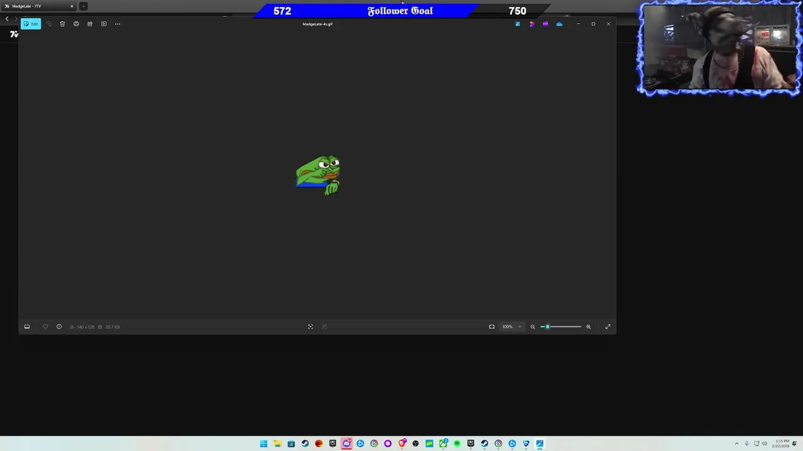Image resolution: width=803 pixels, height=451 pixels.
Task: Click the Delete trash icon in Photos
Action: [62, 24]
